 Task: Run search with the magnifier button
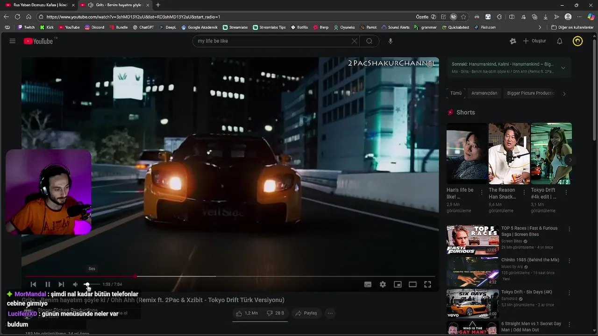369,41
